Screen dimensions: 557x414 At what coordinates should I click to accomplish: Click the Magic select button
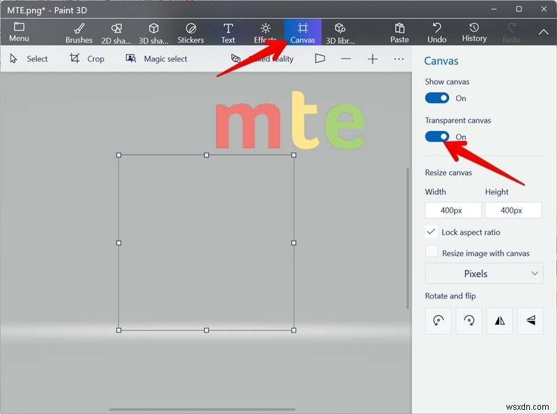click(156, 59)
